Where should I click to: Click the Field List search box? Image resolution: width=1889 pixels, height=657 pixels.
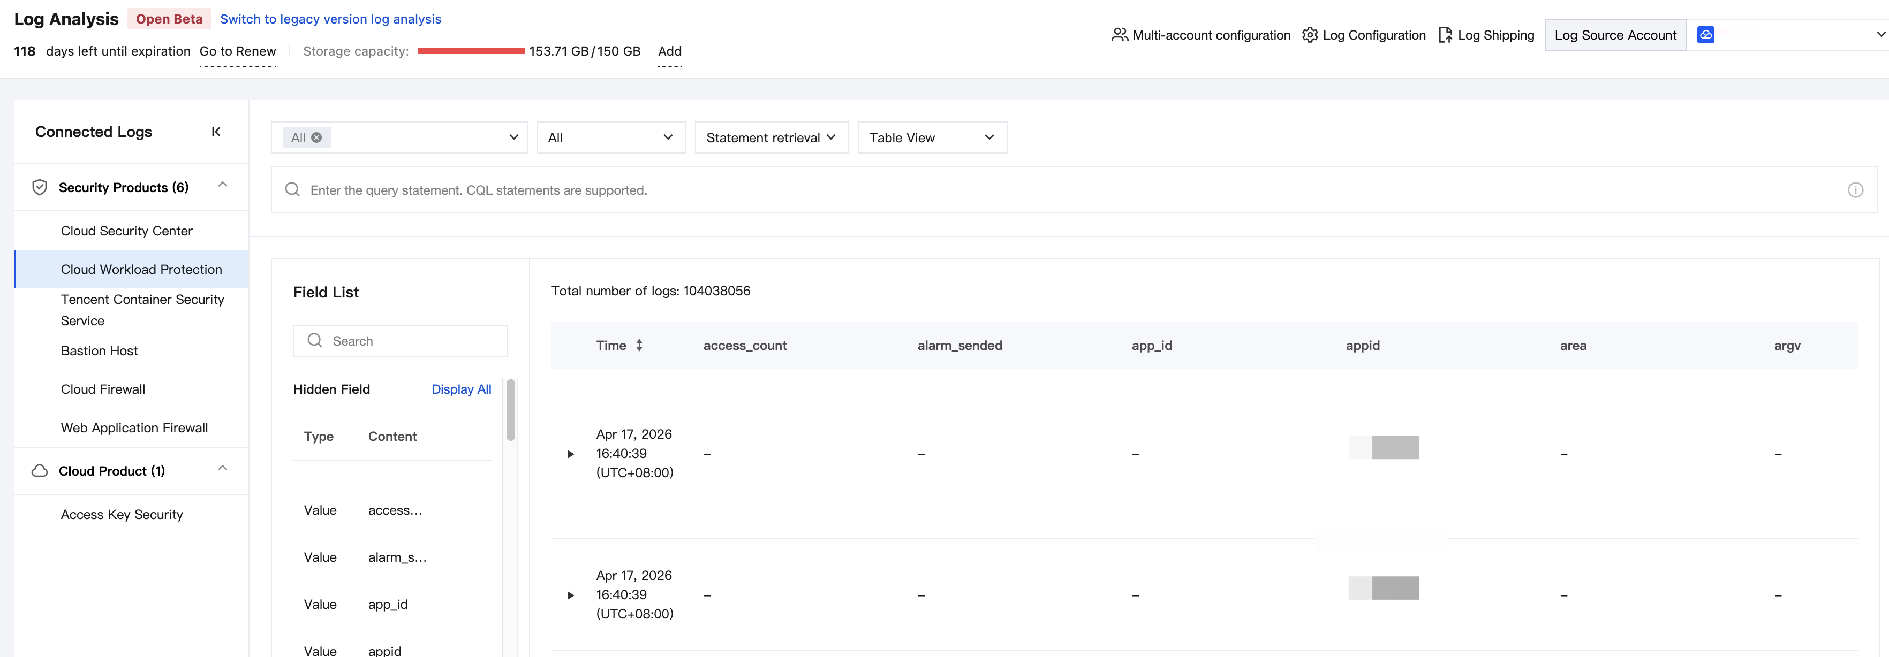pyautogui.click(x=399, y=341)
